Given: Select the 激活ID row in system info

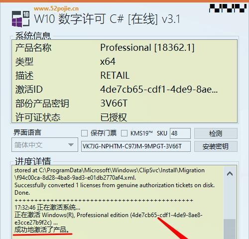Looking at the screenshot, I should [x=124, y=90].
